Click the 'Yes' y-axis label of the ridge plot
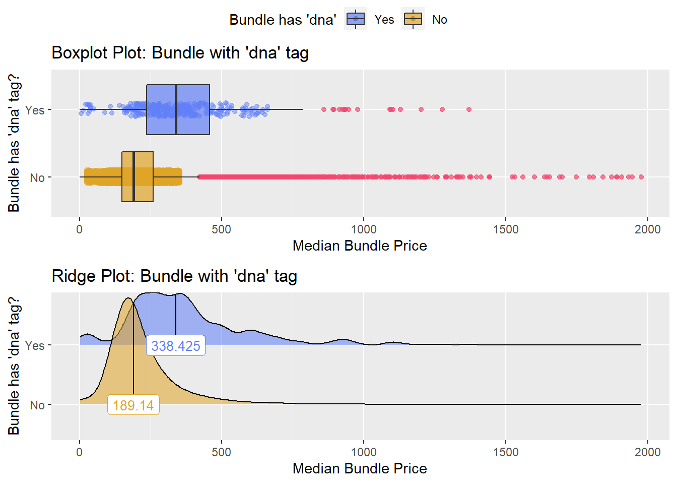 35,345
